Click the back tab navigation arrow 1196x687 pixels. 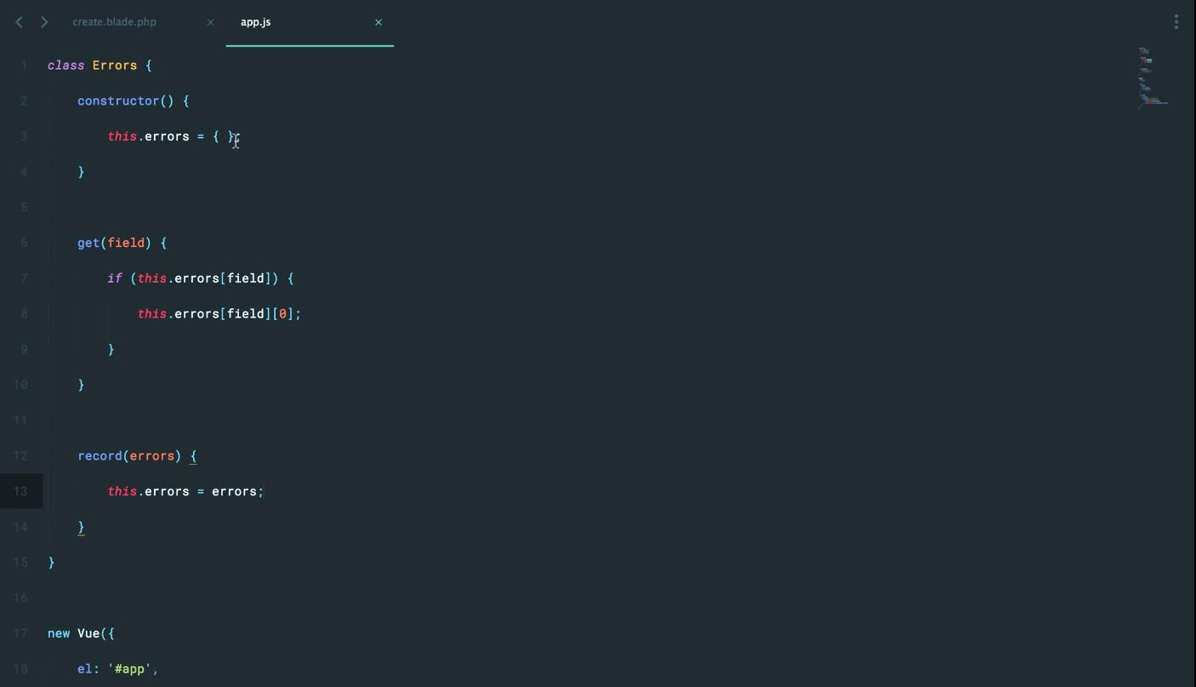19,22
